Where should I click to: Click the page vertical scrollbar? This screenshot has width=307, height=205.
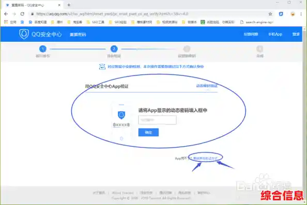(x=304, y=116)
